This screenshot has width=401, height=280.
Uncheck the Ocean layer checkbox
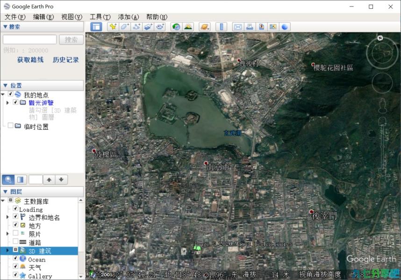[15, 258]
